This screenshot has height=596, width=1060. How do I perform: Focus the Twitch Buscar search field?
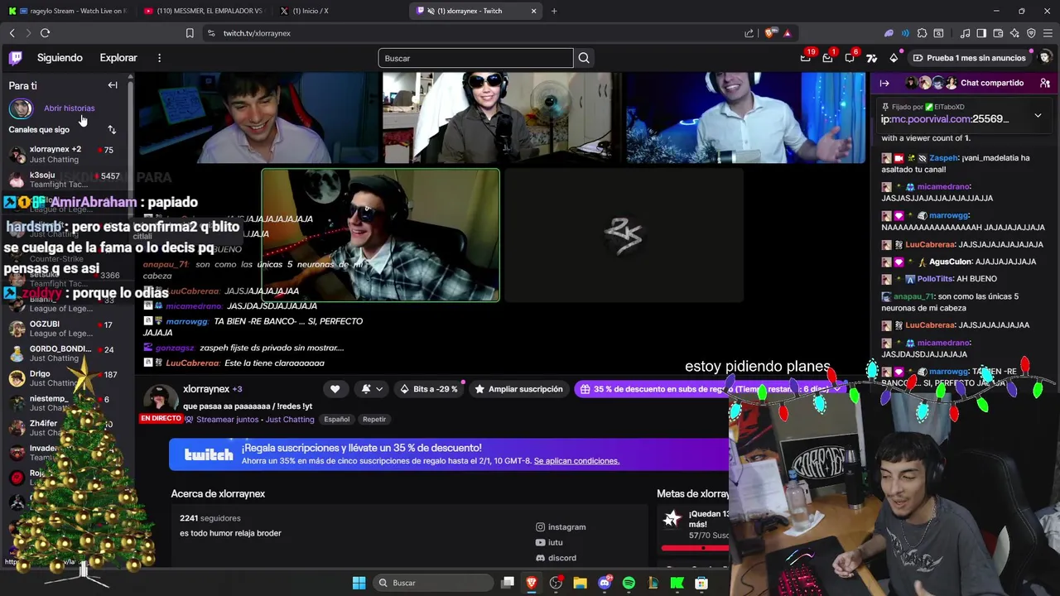[475, 58]
